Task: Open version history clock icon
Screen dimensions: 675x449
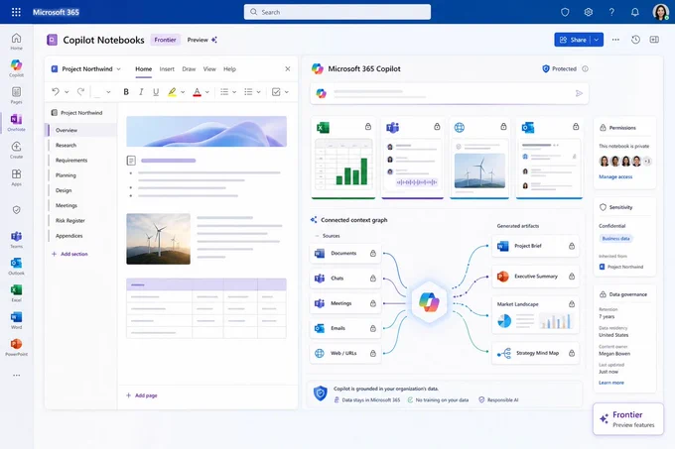Action: point(635,40)
